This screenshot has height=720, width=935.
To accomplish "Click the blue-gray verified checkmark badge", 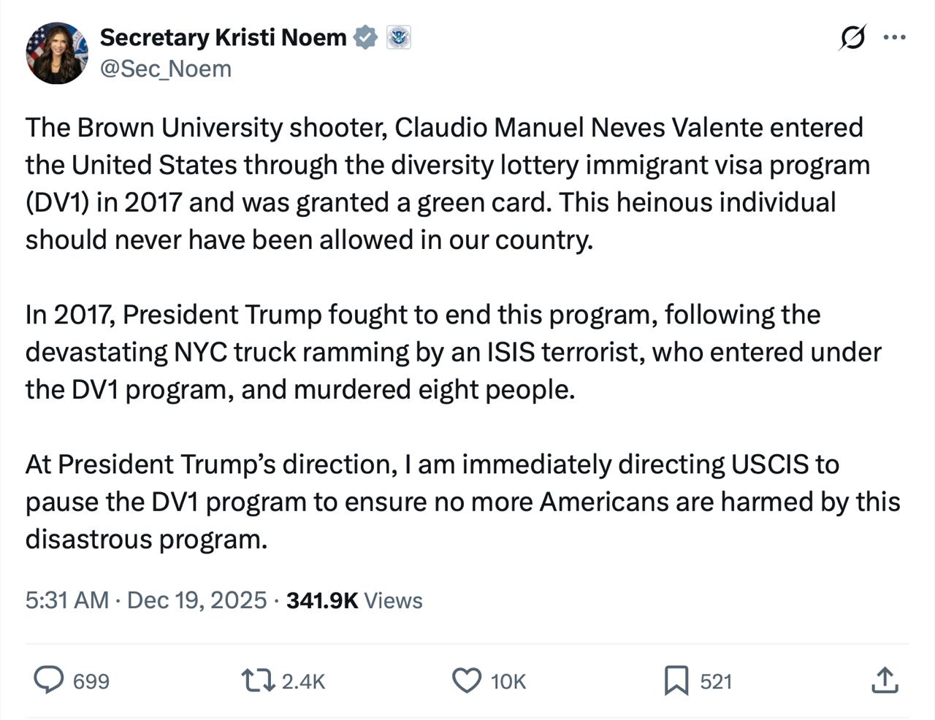I will (365, 37).
